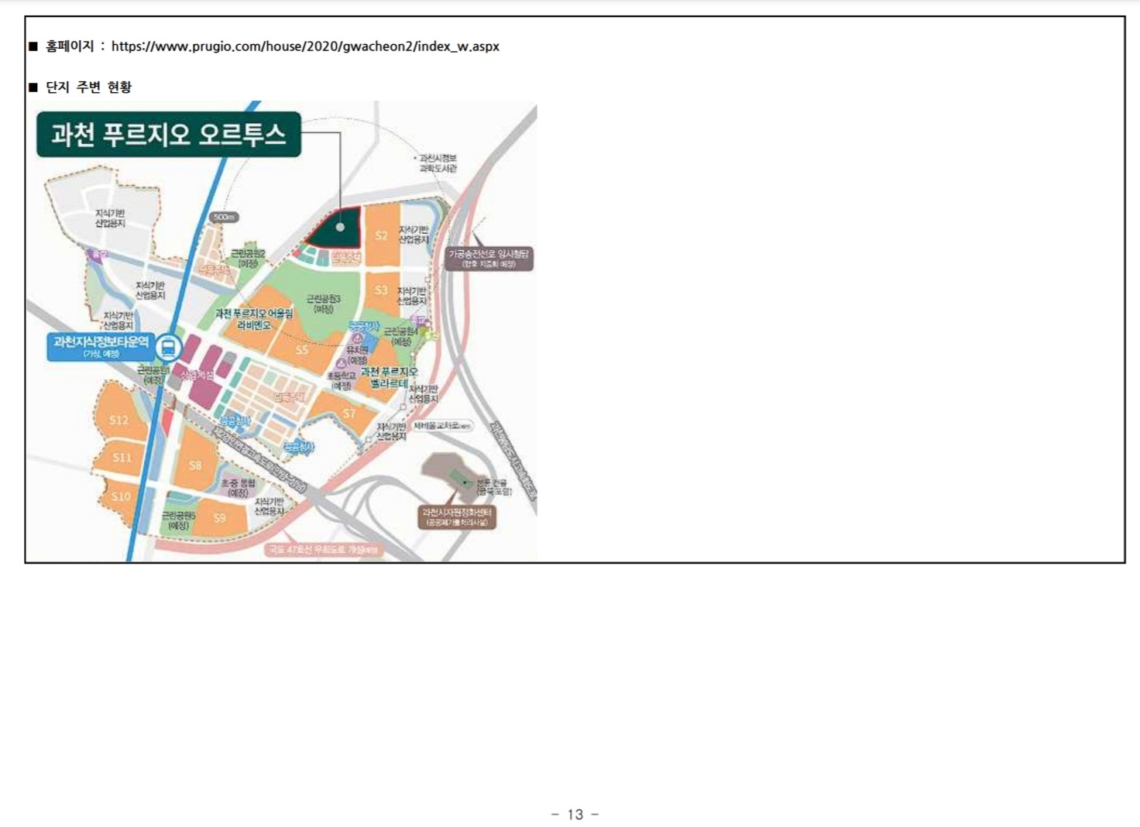Select the S10 block on the map
Viewport: 1140px width, 827px height.
tap(121, 496)
